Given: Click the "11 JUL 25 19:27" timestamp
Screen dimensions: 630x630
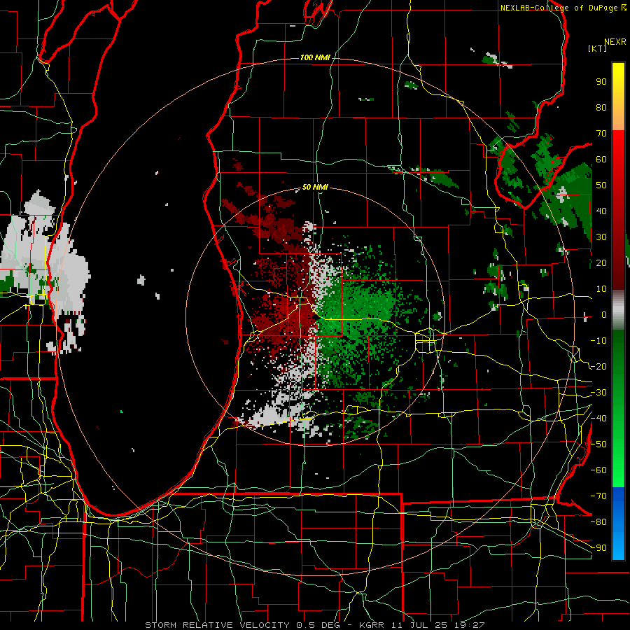Looking at the screenshot, I should pos(438,625).
